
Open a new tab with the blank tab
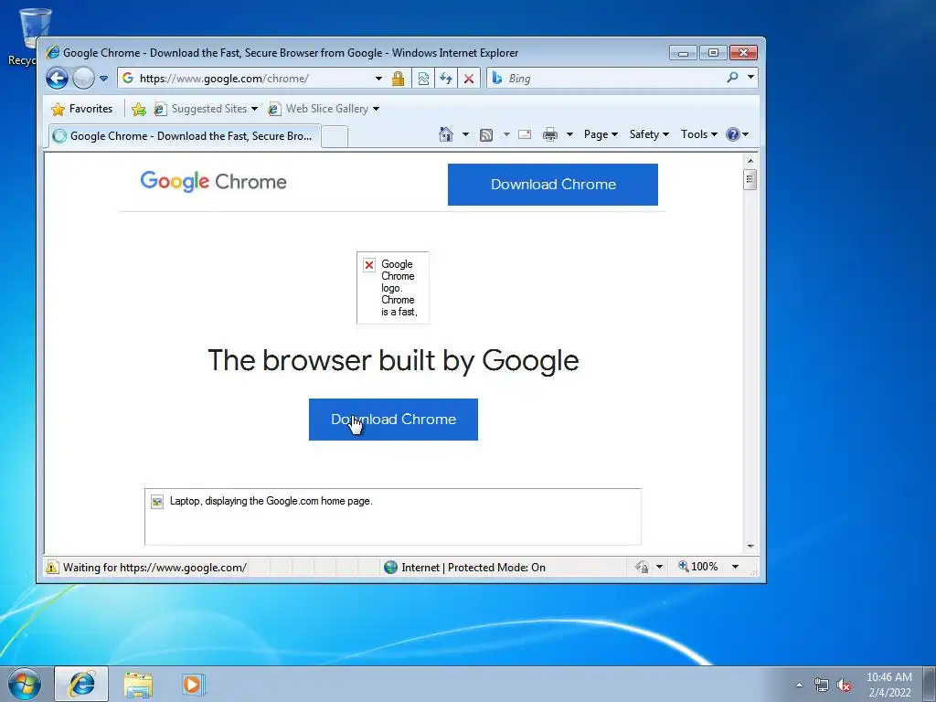[335, 137]
